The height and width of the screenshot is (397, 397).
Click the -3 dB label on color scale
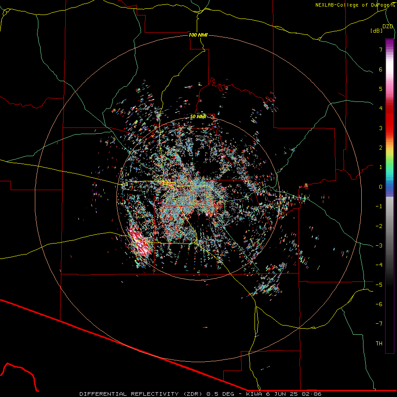tap(379, 246)
